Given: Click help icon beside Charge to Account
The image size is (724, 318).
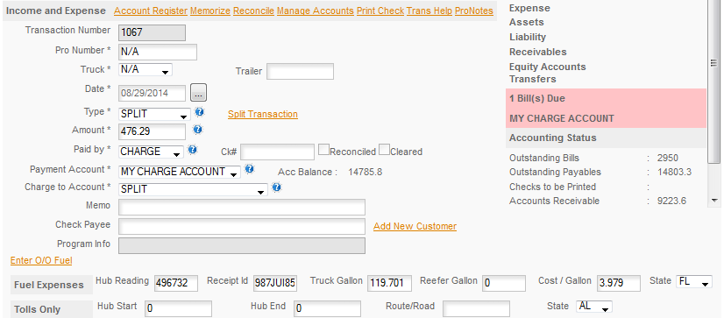Looking at the screenshot, I should tap(277, 187).
